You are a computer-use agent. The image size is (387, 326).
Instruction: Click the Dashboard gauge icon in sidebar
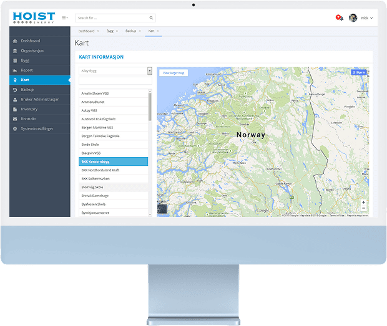(15, 41)
